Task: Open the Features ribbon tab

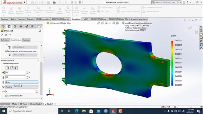Action: click(x=4, y=19)
